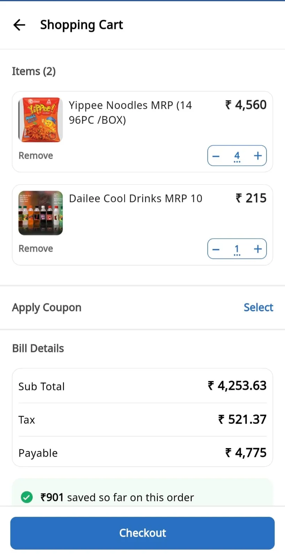This screenshot has height=558, width=285.
Task: Click the rupee symbol beside 4,560
Action: (x=228, y=105)
